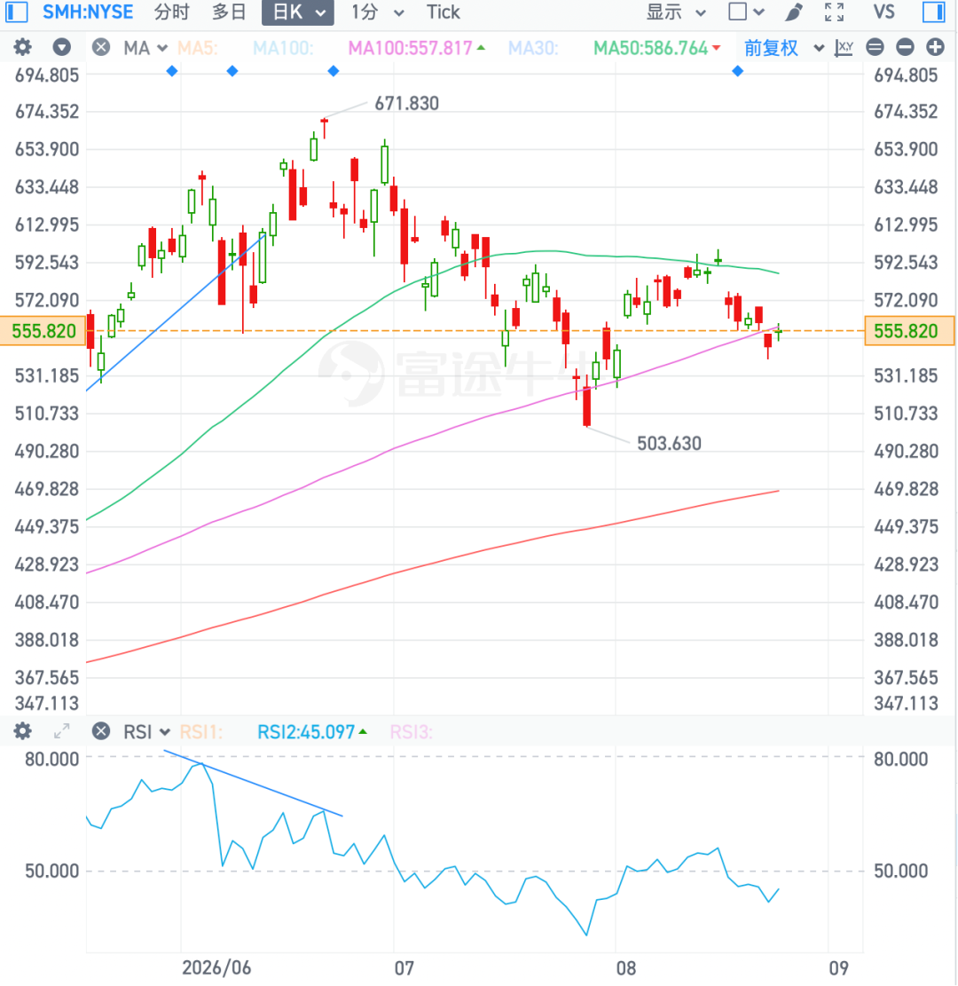958x986 pixels.
Task: Open MA indicator settings gear
Action: pos(23,47)
